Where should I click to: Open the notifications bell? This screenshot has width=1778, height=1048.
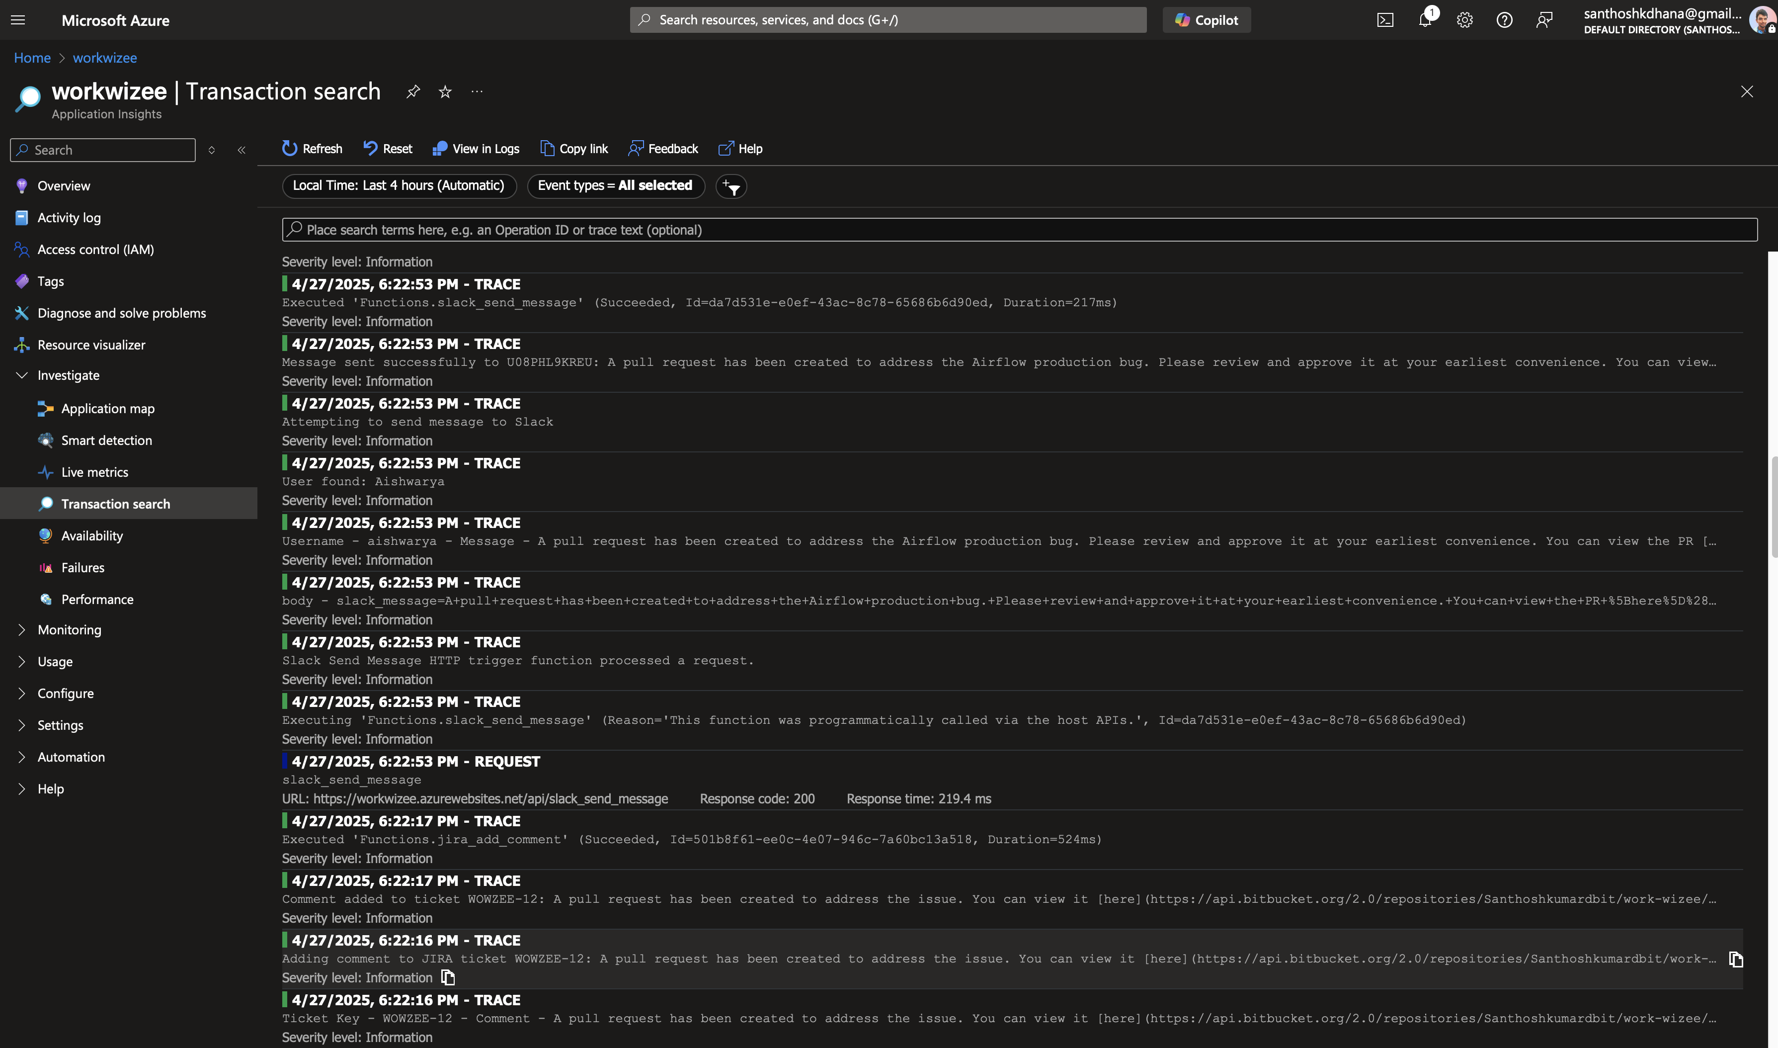click(x=1424, y=20)
